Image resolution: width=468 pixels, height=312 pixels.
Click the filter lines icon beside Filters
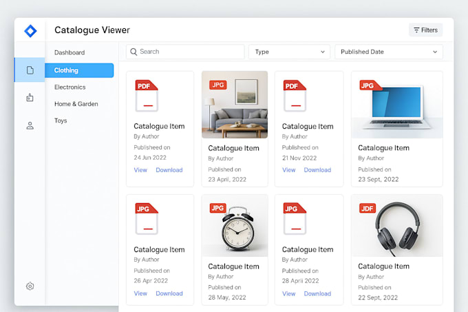click(416, 30)
